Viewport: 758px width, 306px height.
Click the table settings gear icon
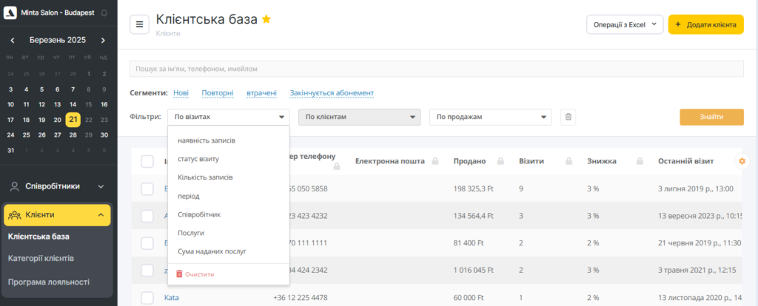coord(742,161)
